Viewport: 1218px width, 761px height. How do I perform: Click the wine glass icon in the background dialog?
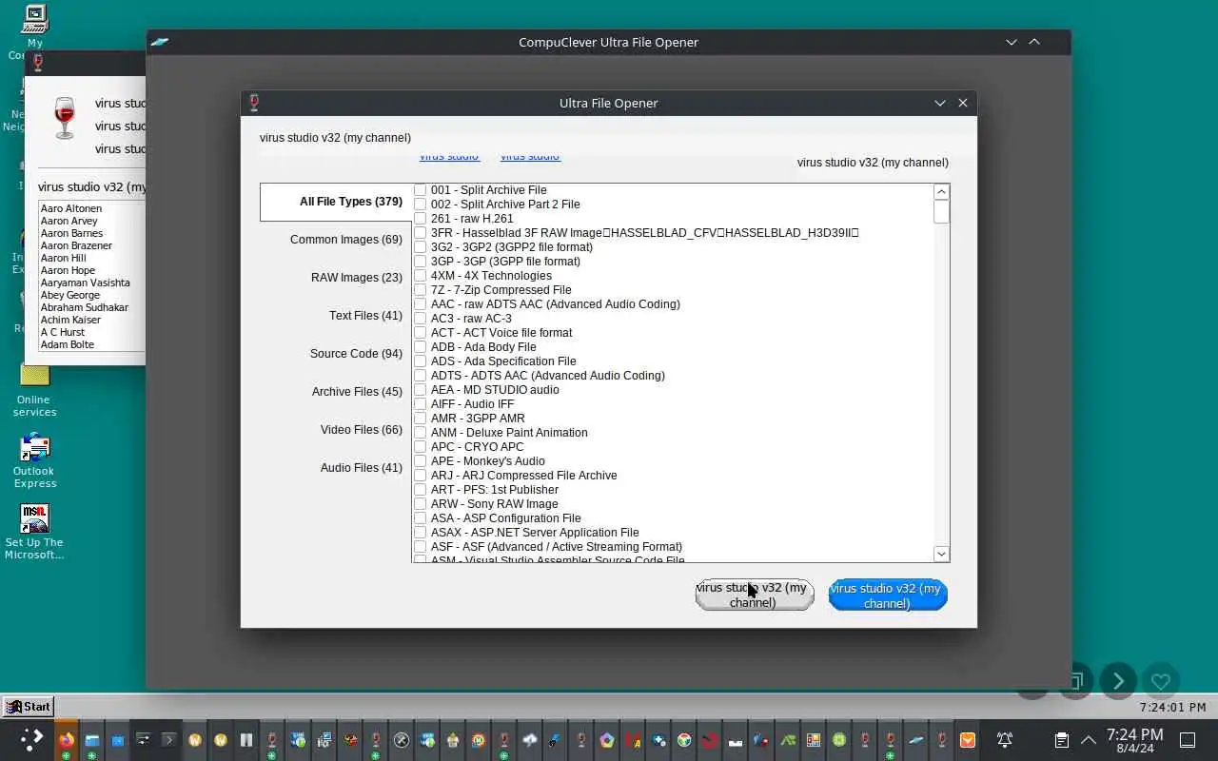click(x=65, y=118)
